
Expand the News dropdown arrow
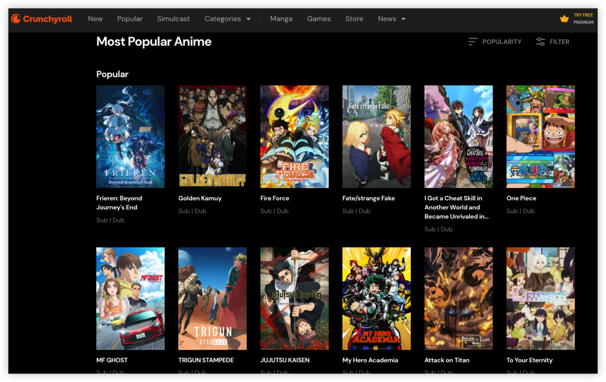pos(404,19)
